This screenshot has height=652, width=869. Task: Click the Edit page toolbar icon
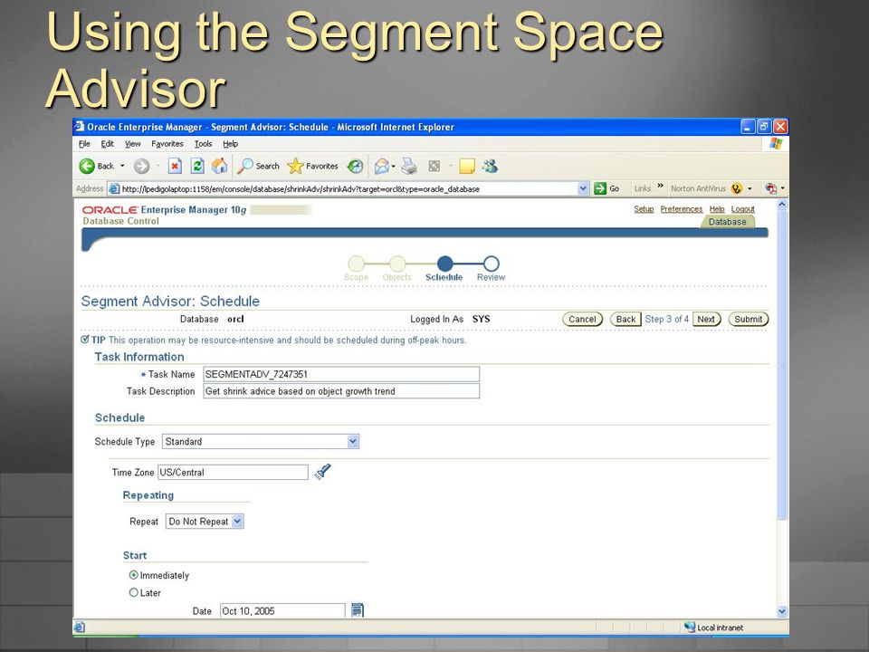point(434,166)
